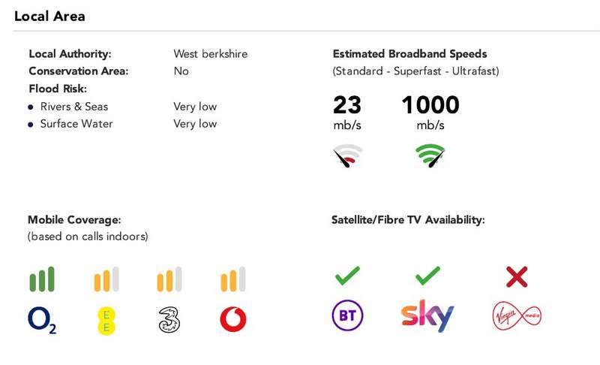Click the green full signal bars above O2
Image resolution: width=600 pixels, height=365 pixels.
[x=42, y=279]
